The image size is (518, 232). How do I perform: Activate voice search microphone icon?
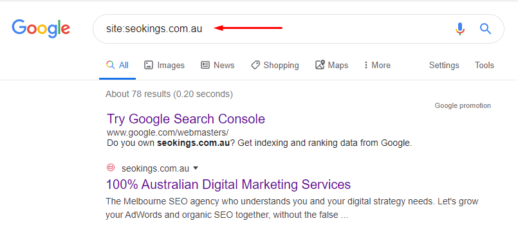click(460, 29)
